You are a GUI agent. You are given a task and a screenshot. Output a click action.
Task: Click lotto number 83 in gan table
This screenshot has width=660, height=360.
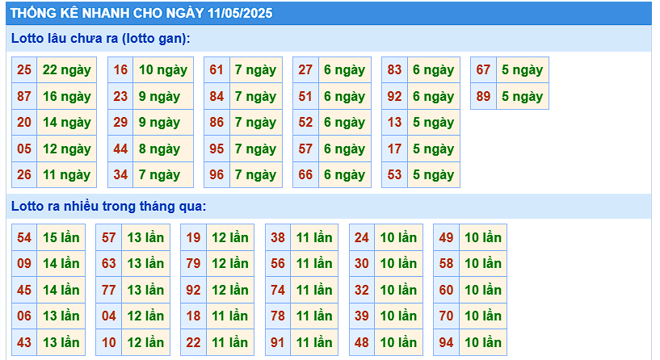click(x=394, y=69)
